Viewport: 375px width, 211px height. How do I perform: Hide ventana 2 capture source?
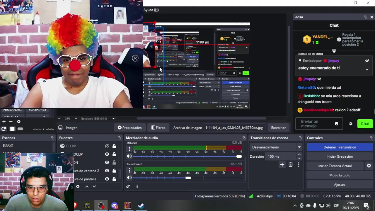pyautogui.click(x=107, y=171)
